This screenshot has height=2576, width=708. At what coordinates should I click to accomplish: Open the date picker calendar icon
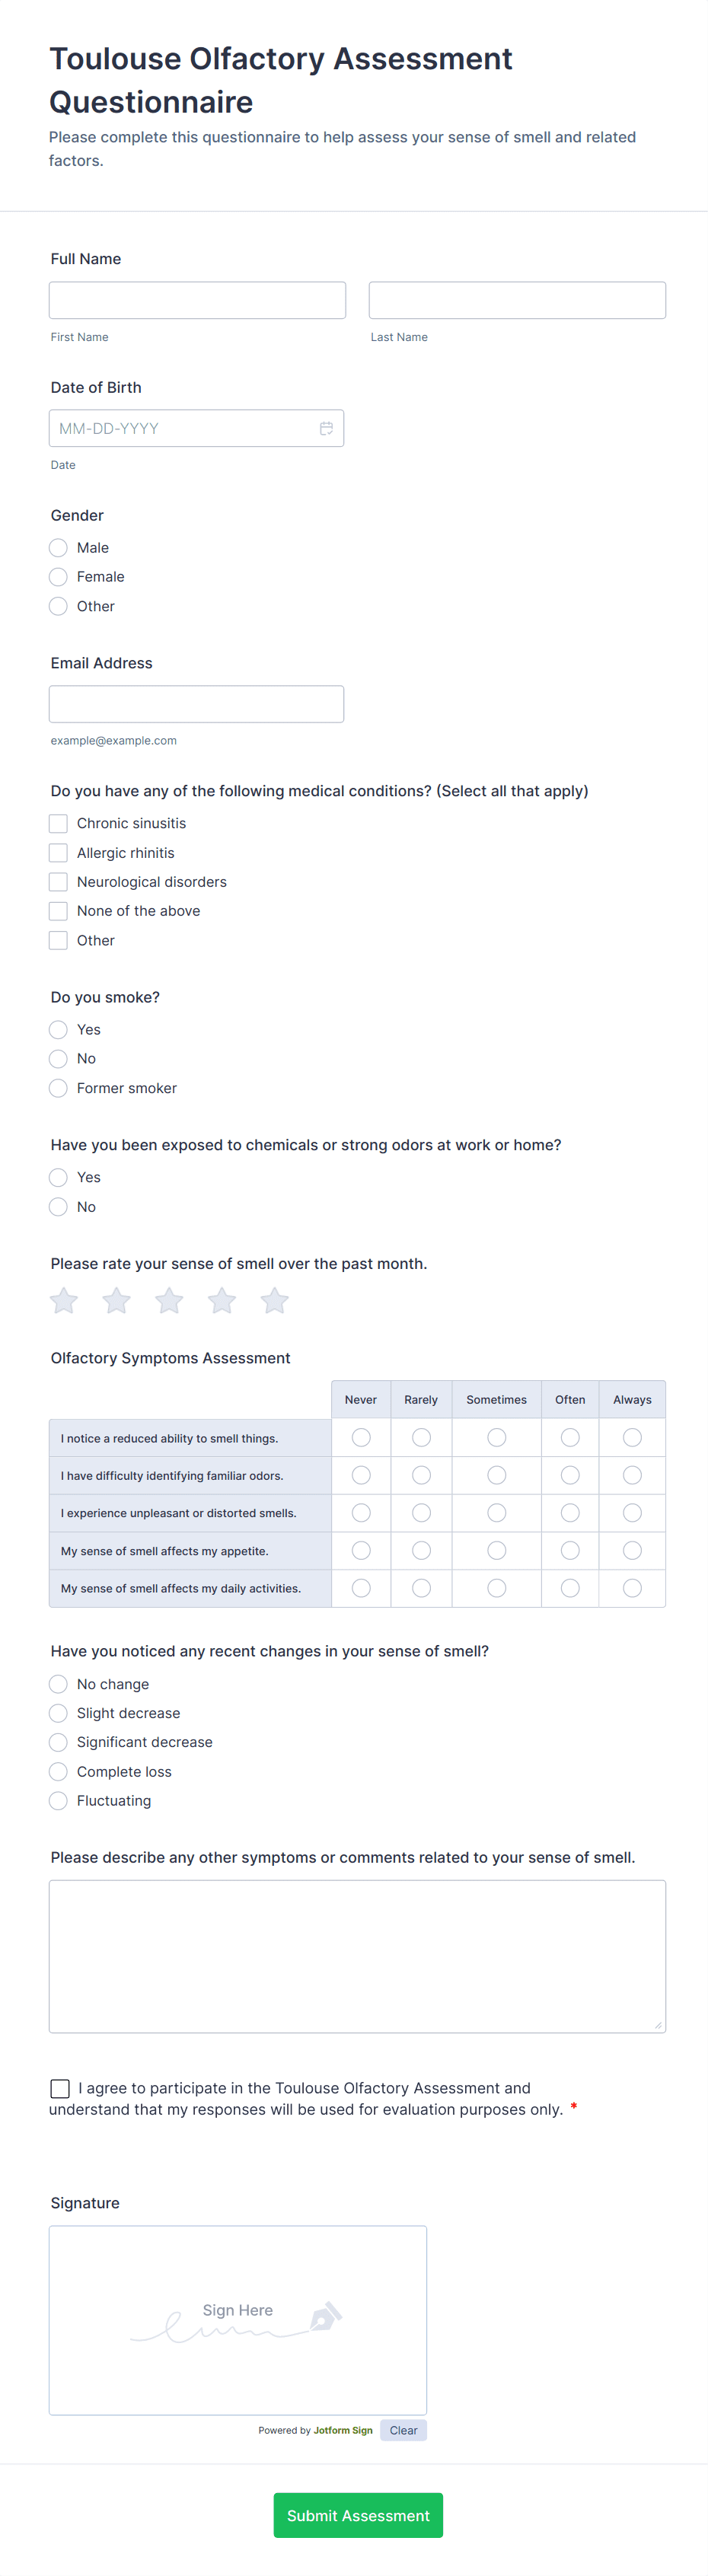[x=326, y=427]
